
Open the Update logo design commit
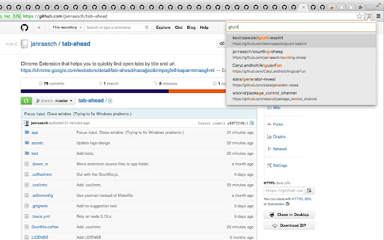(94, 143)
